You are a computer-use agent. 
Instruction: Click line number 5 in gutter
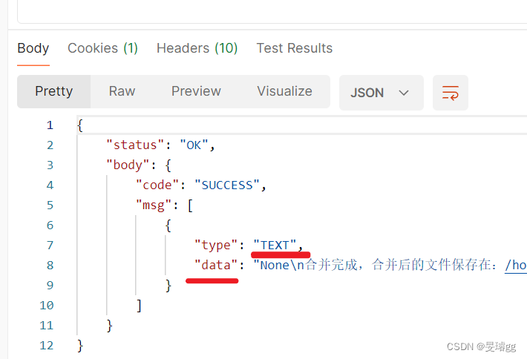click(50, 205)
